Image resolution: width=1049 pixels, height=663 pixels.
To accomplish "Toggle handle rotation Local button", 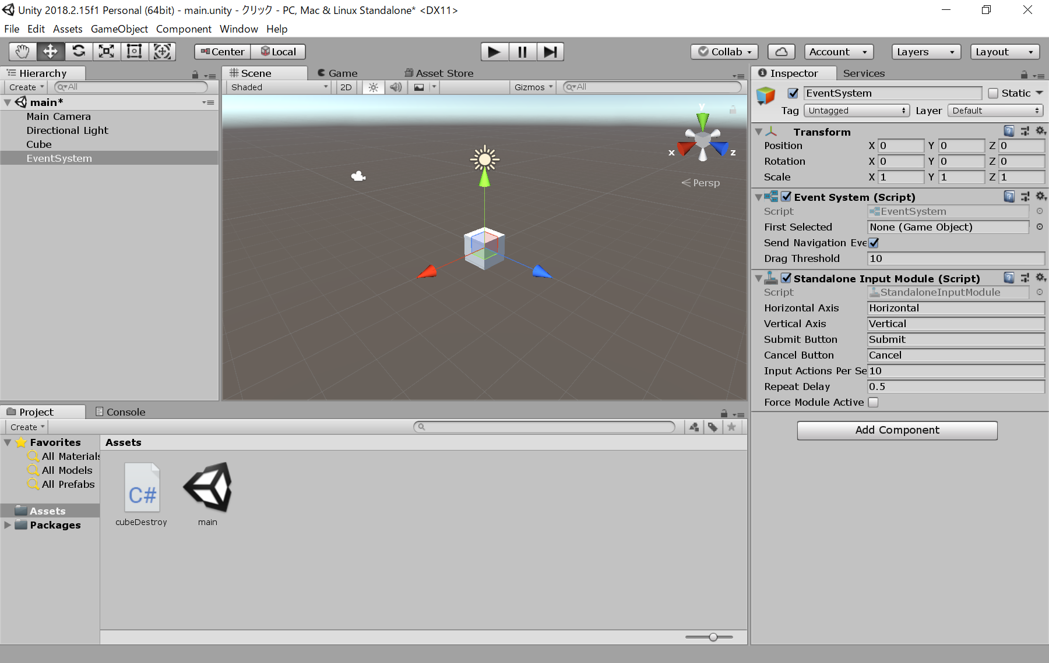I will pos(279,52).
